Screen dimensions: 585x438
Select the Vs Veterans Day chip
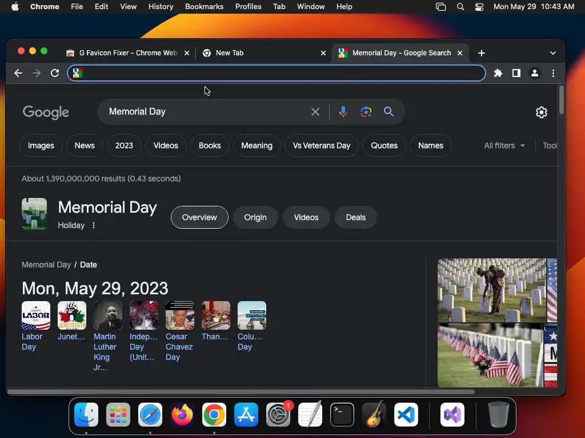tap(322, 145)
